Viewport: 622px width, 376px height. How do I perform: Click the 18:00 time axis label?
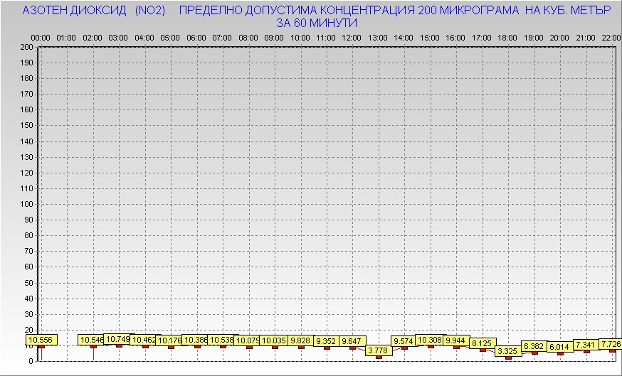coord(507,37)
